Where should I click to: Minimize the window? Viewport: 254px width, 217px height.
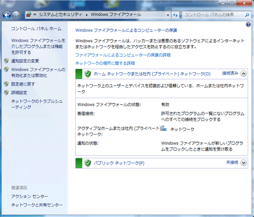coord(223,3)
